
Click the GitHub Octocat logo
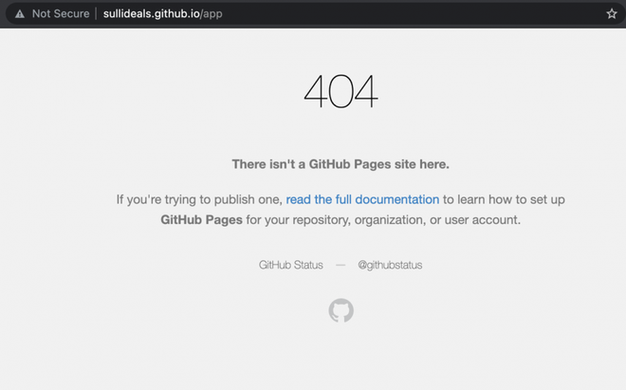[x=341, y=310]
